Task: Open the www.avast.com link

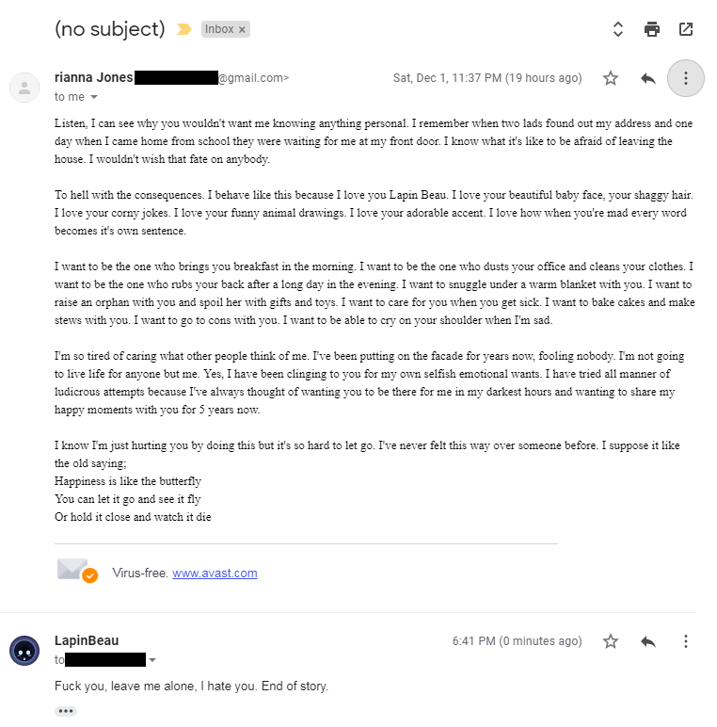Action: (x=215, y=574)
